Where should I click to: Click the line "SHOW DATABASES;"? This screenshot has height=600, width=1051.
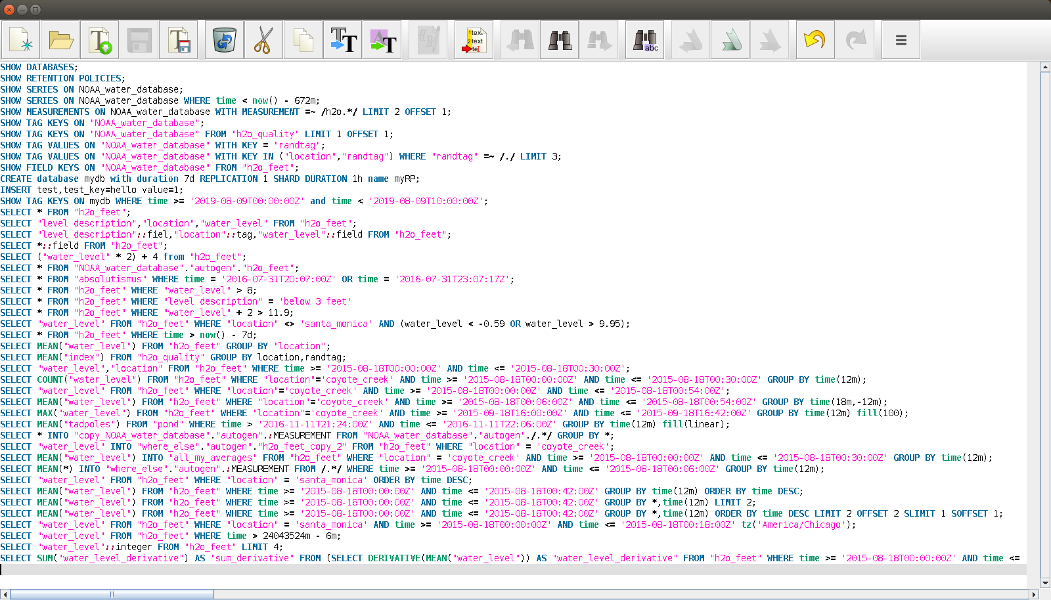click(39, 67)
